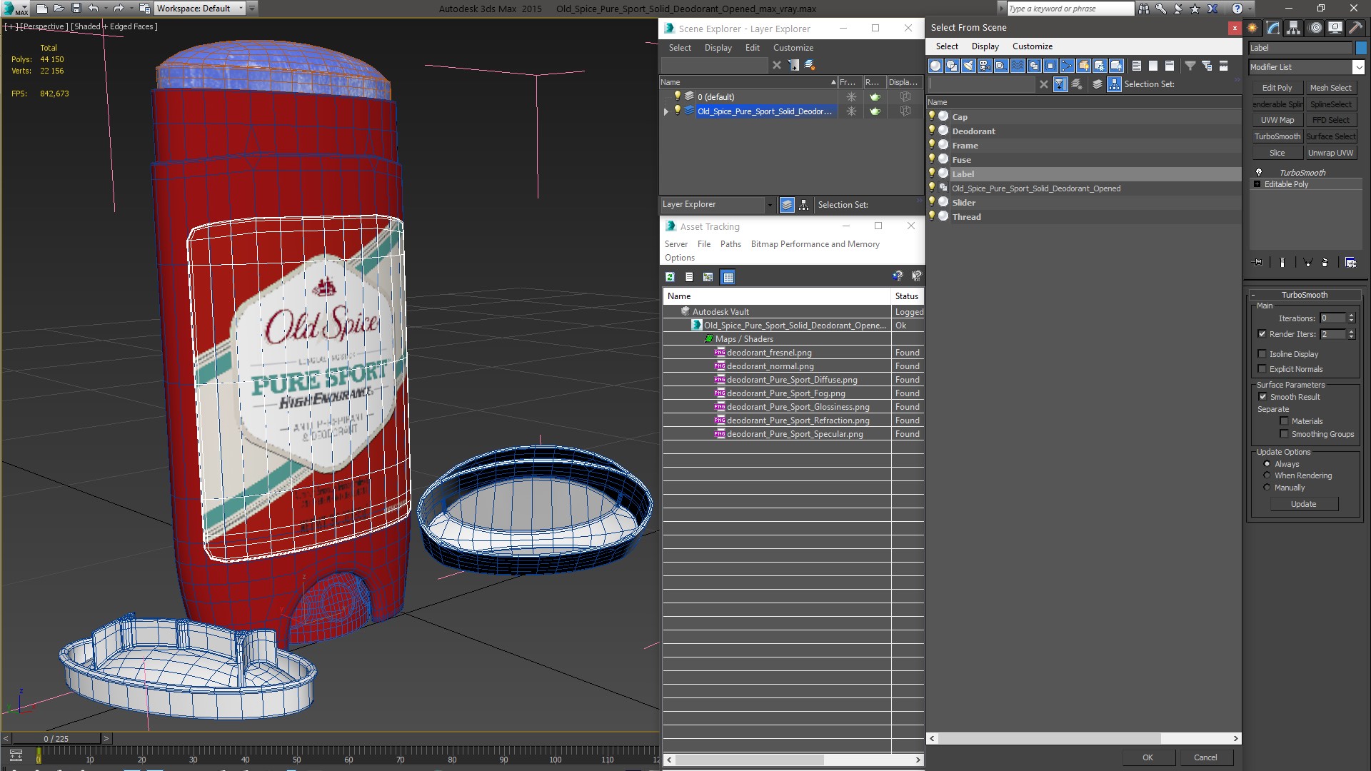Click Cancel in Select From Scene dialog
The width and height of the screenshot is (1371, 771).
point(1205,757)
